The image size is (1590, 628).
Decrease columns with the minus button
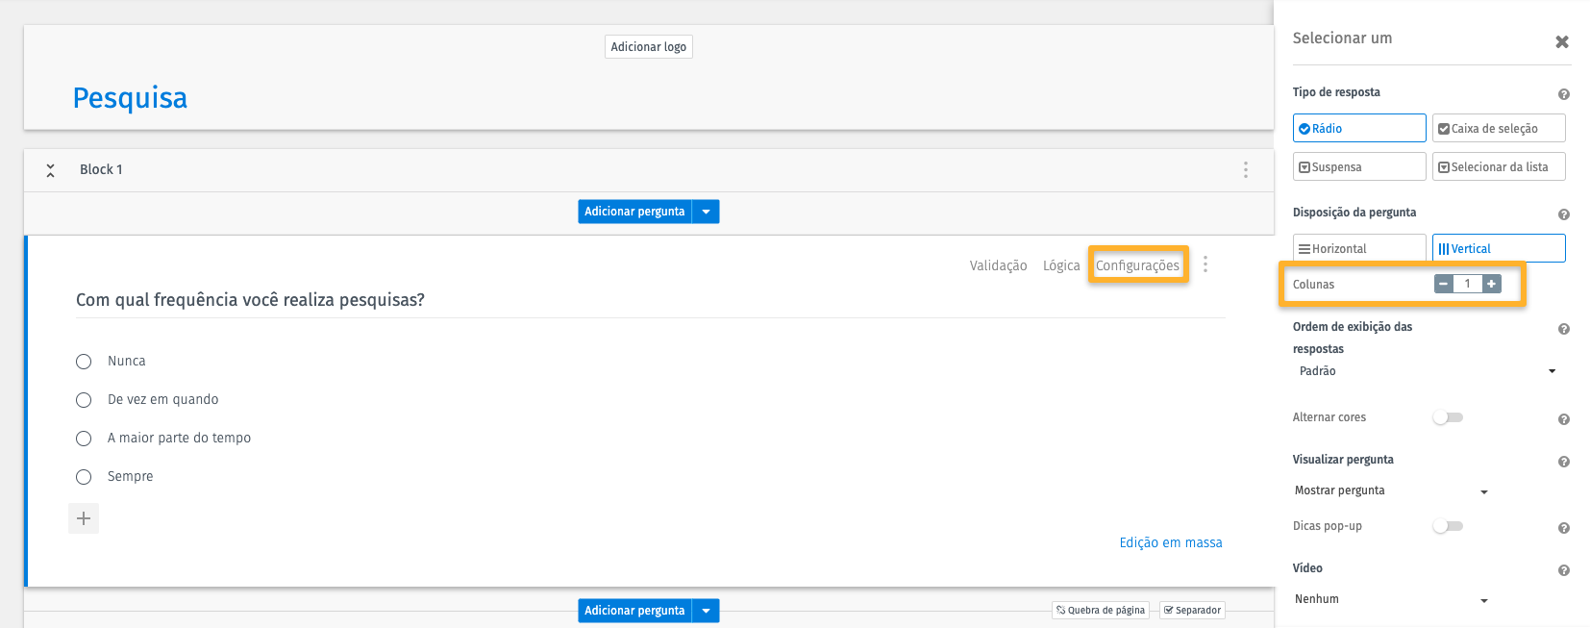[1443, 284]
